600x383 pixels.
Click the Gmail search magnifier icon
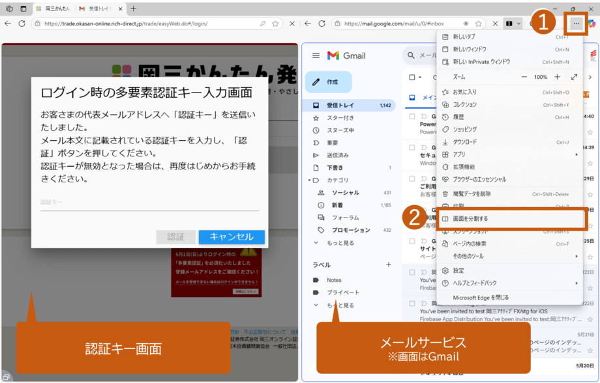pos(412,56)
